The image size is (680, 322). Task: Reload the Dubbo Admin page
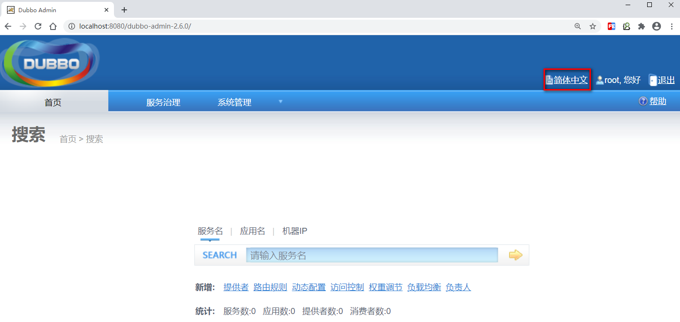click(x=38, y=26)
